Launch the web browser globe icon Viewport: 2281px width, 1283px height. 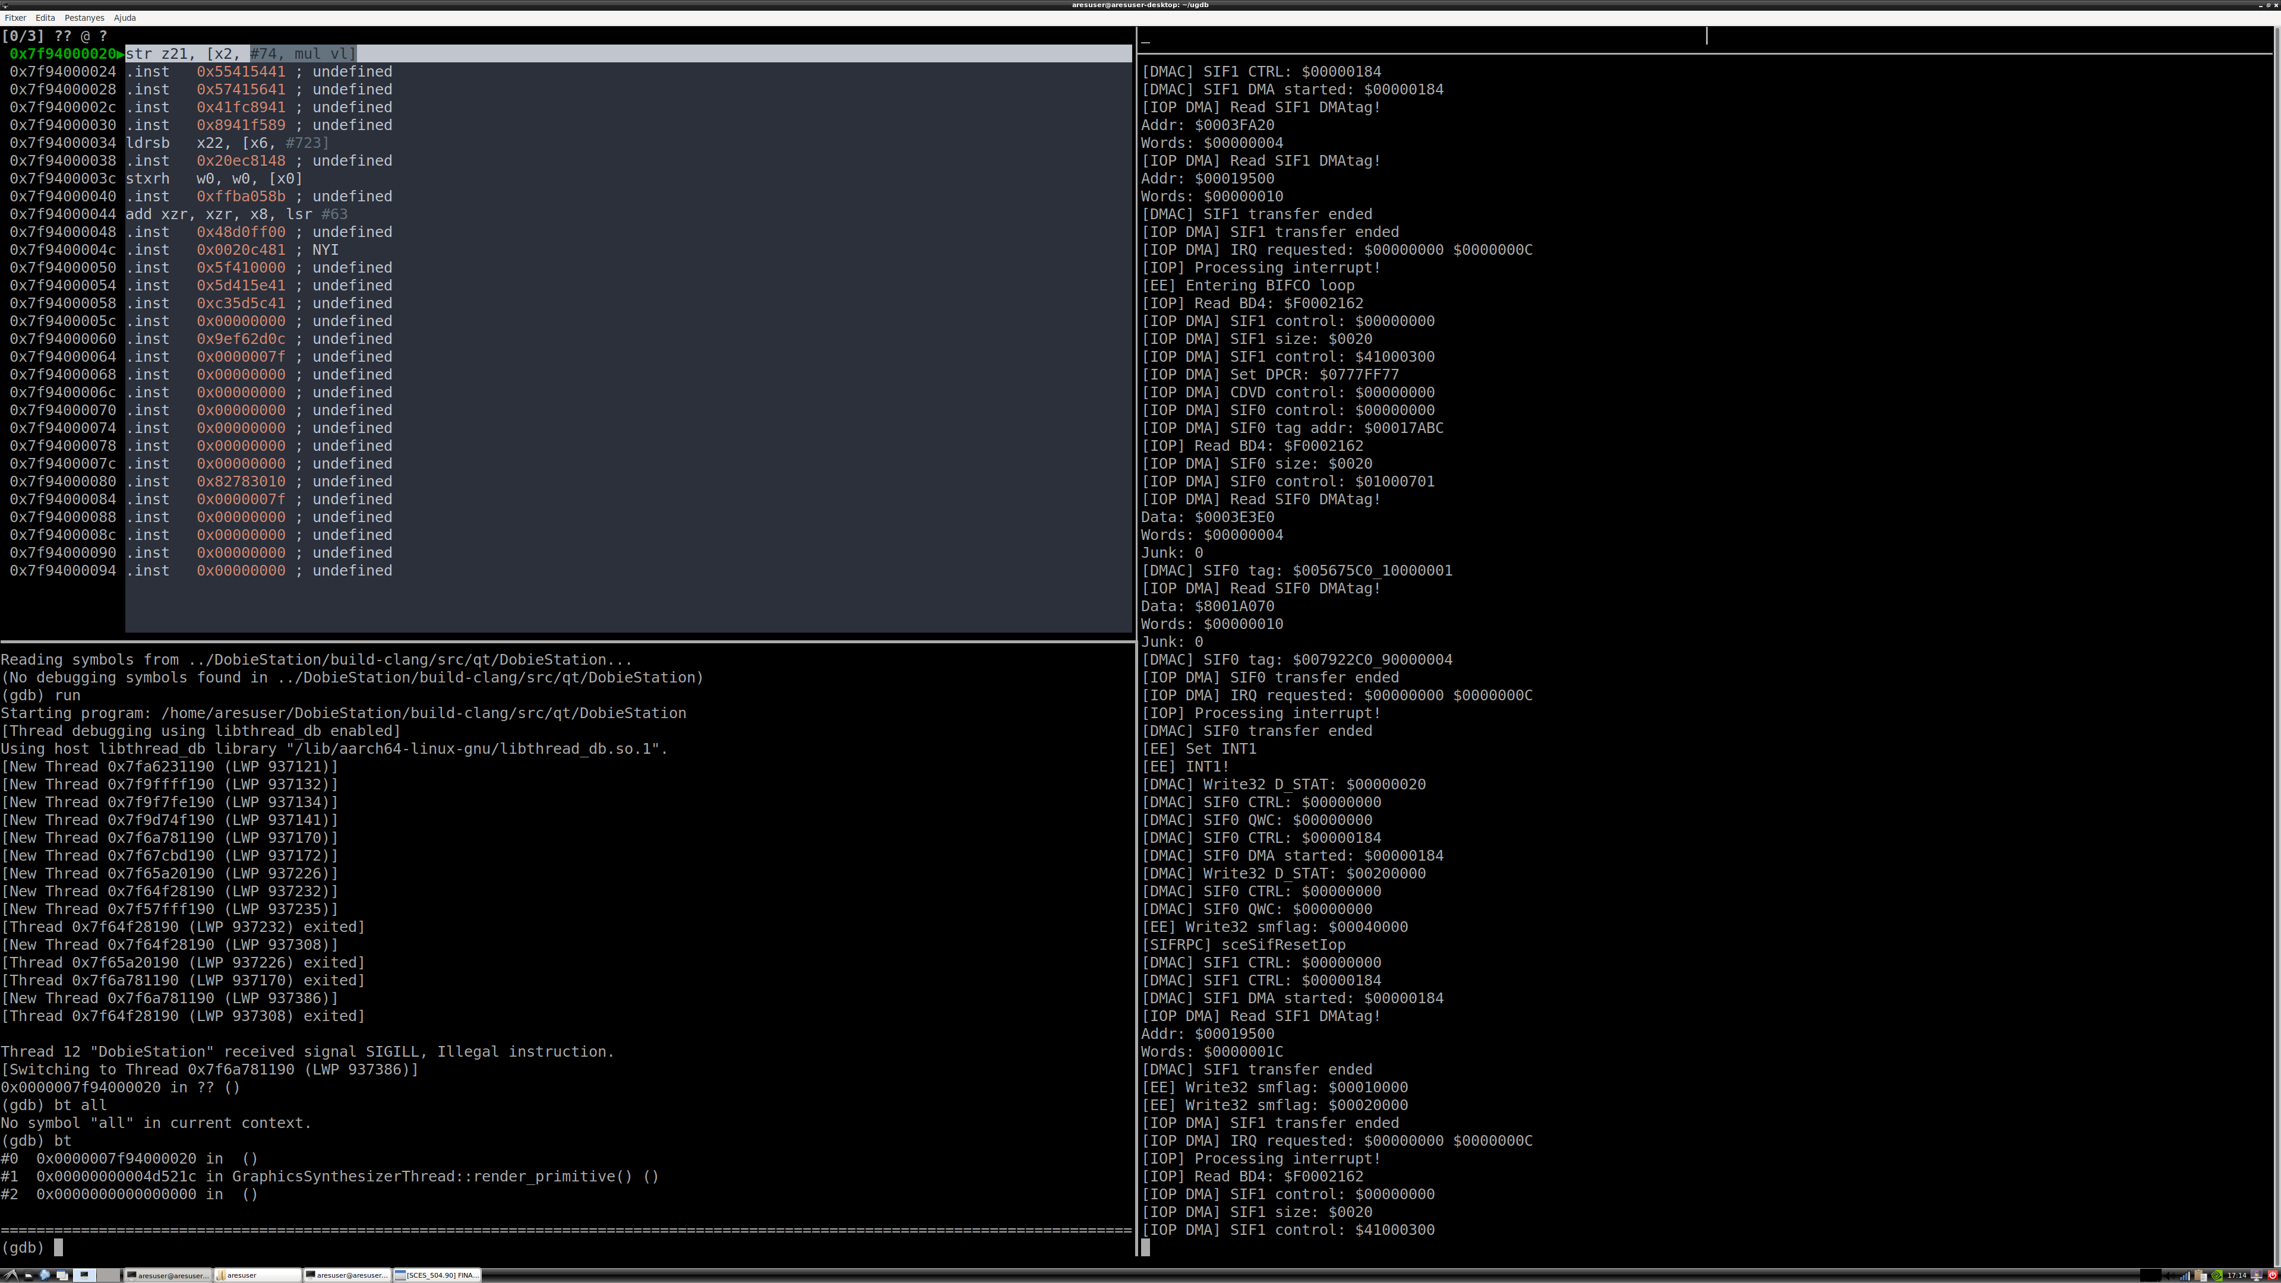(45, 1275)
